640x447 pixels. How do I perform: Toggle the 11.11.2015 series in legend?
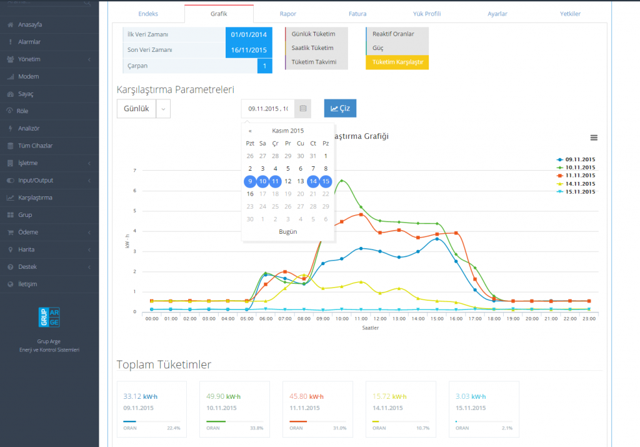tap(576, 176)
